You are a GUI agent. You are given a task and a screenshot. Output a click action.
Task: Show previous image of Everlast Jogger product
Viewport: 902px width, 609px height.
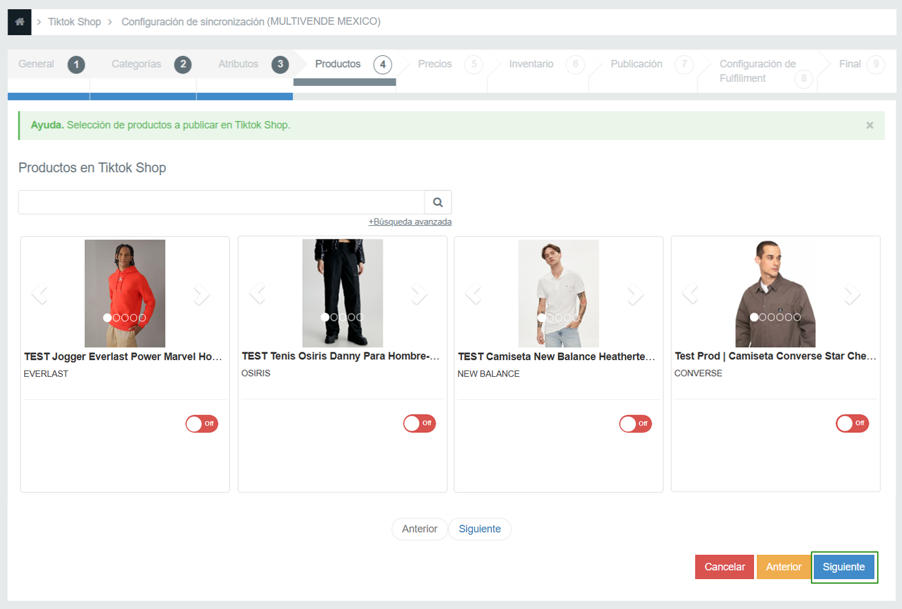[40, 294]
